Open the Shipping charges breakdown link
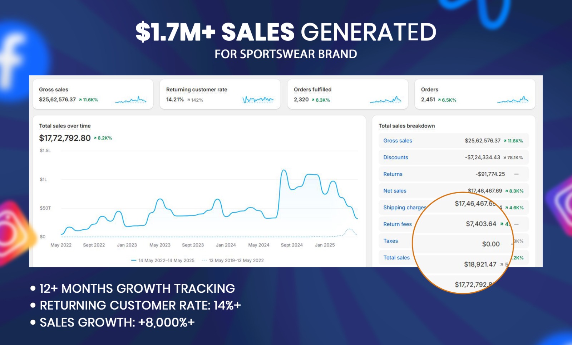Screen dimensions: 572x345 (405, 208)
